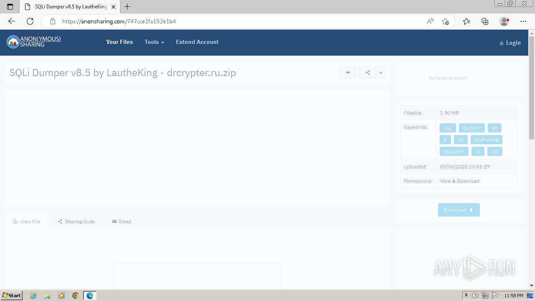
Task: Open the Collections icon
Action: (x=485, y=21)
